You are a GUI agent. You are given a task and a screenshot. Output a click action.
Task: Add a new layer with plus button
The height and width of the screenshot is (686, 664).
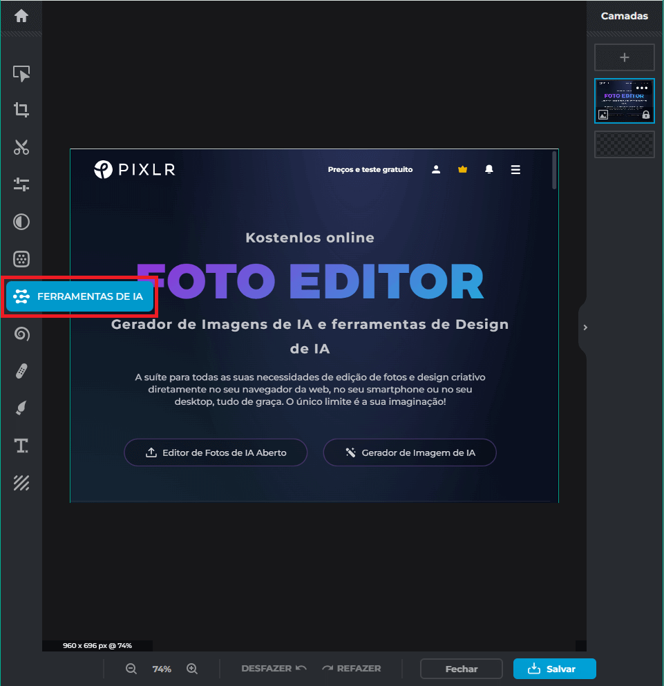click(x=624, y=57)
